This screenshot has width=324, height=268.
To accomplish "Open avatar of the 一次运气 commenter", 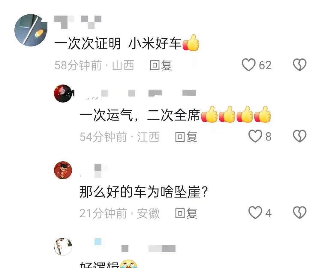I will (x=63, y=93).
